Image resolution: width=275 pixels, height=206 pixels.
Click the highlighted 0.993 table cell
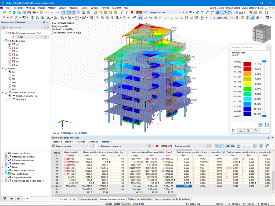click(x=184, y=186)
